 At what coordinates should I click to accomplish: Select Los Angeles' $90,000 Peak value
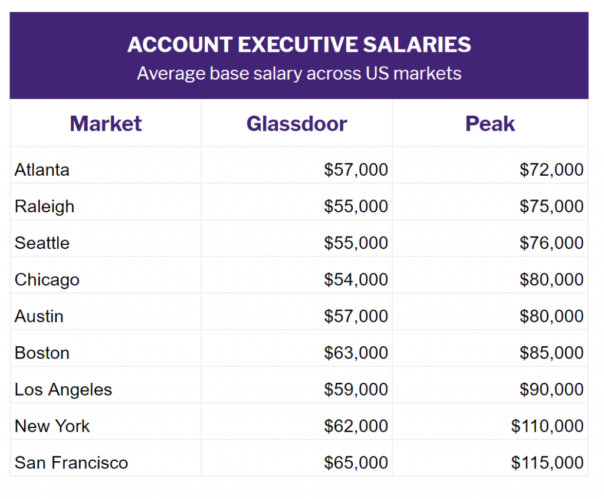[552, 389]
